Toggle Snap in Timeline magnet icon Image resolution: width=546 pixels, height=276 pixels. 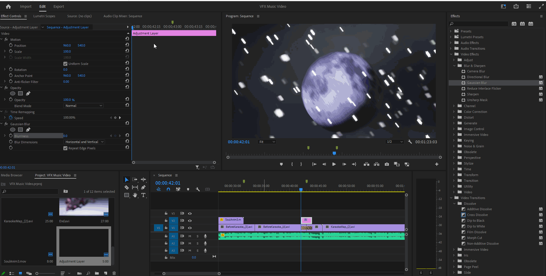click(168, 189)
